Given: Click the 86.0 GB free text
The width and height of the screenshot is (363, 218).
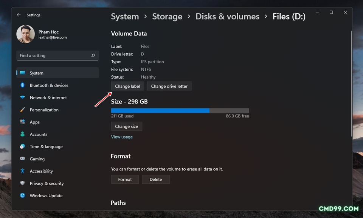Looking at the screenshot, I should tap(237, 116).
